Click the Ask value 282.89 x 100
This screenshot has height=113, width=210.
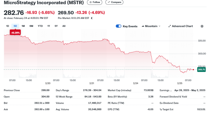pyautogui.click(x=42, y=109)
